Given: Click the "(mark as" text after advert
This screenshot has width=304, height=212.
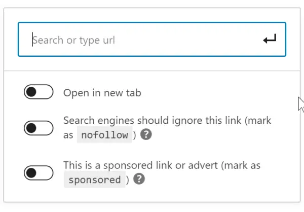Looking at the screenshot, I should point(241,166).
